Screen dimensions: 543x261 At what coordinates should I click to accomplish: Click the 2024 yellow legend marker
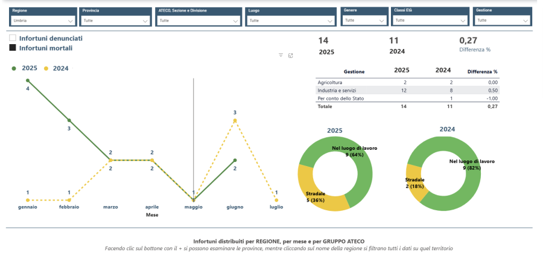tap(46, 68)
